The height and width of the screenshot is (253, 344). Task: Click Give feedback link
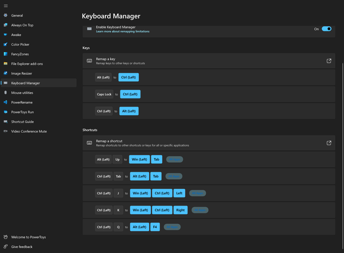22,247
